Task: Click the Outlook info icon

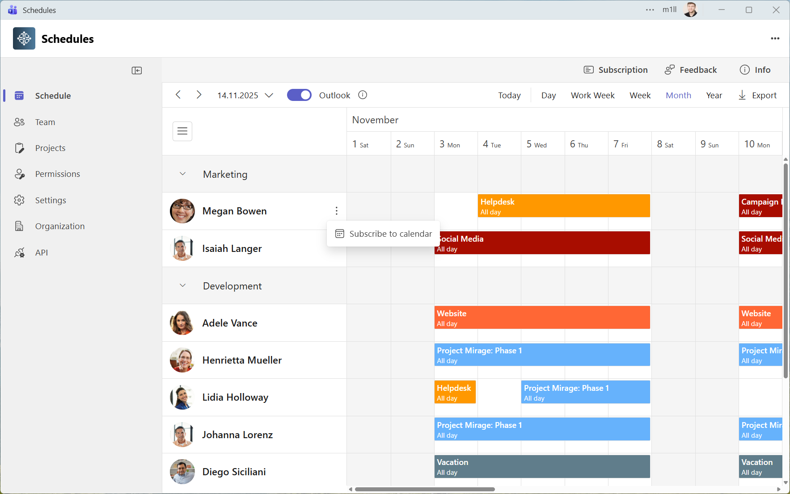Action: tap(363, 95)
